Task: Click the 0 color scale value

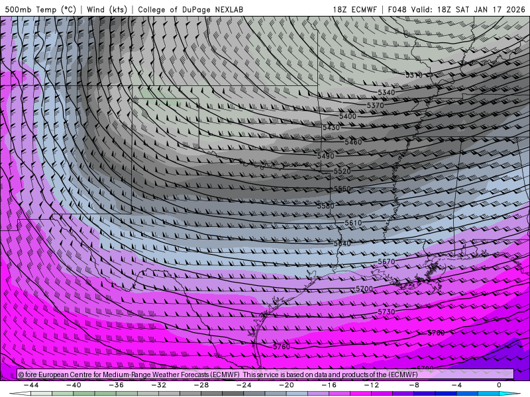Action: coord(499,385)
